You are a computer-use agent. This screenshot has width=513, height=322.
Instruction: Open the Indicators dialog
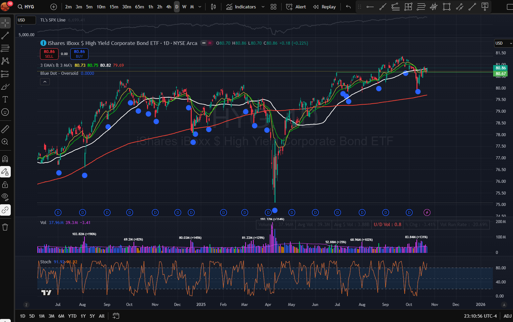click(241, 7)
